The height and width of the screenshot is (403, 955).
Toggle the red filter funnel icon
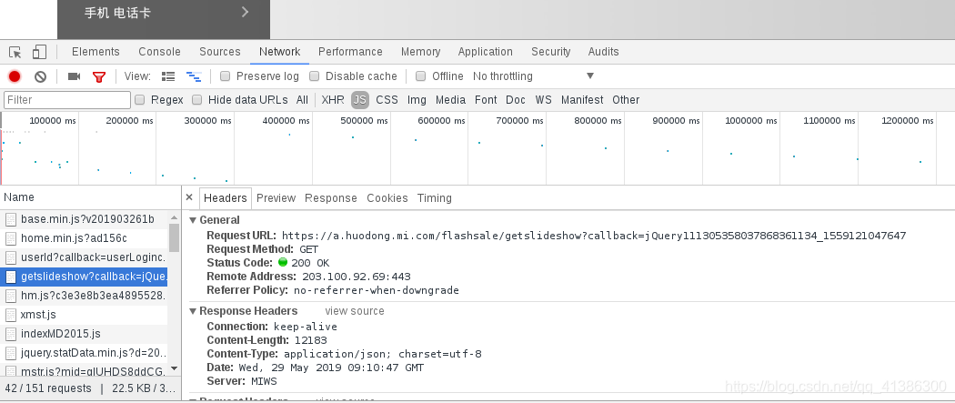[98, 76]
